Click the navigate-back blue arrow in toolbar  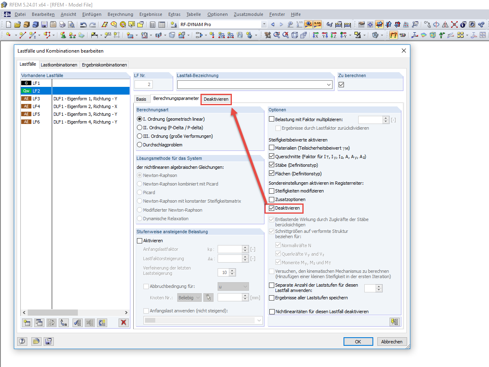[x=273, y=24]
